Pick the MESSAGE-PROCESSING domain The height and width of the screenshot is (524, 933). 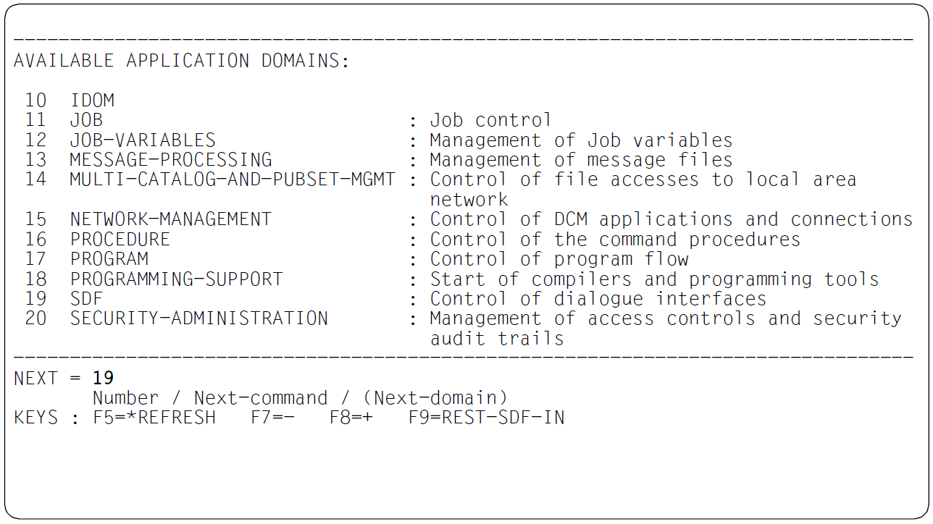171,159
